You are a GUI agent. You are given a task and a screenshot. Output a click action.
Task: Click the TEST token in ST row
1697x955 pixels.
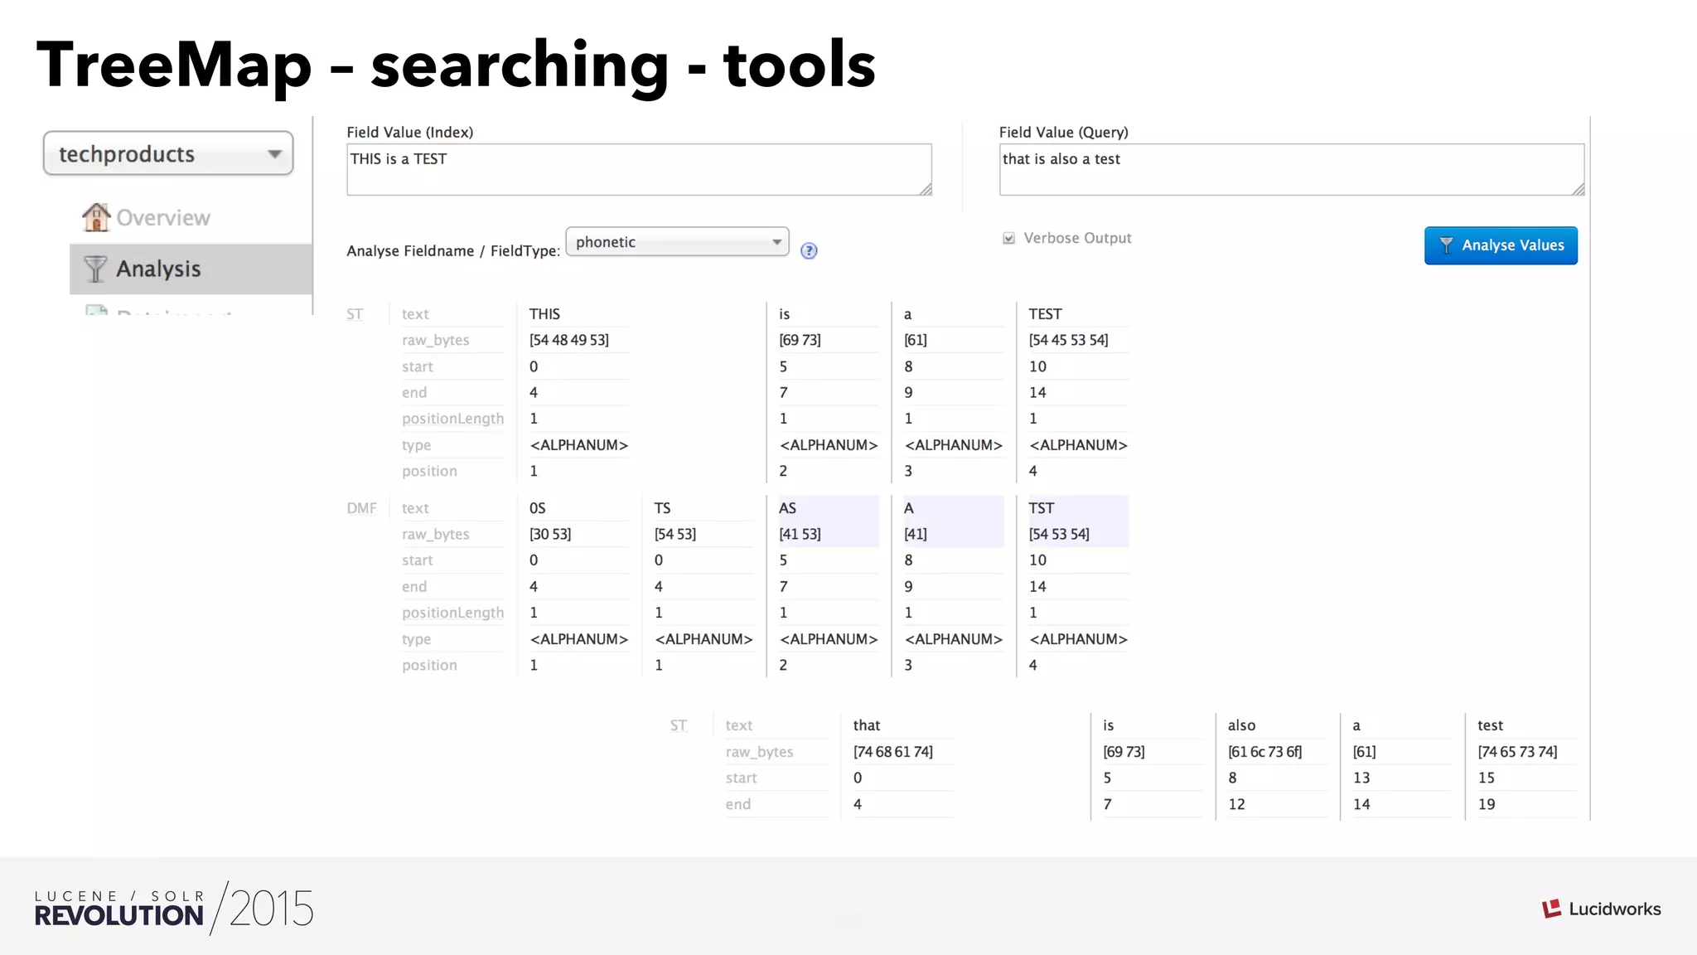1045,314
